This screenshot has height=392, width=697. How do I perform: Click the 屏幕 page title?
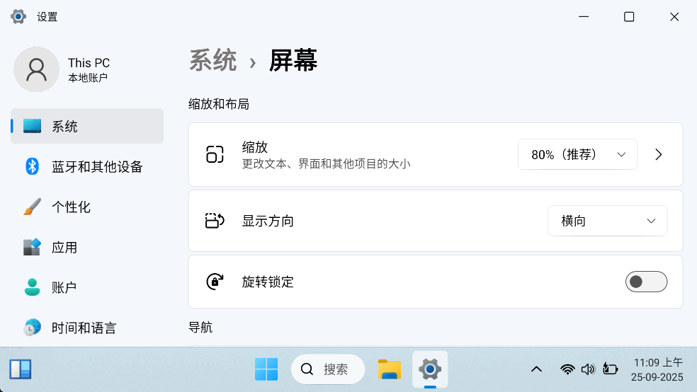click(293, 61)
